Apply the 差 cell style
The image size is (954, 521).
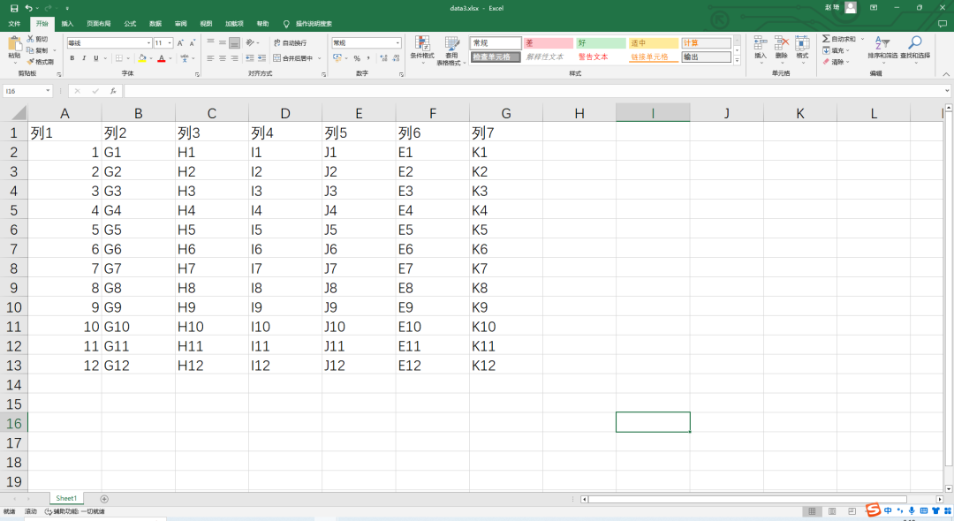point(549,43)
